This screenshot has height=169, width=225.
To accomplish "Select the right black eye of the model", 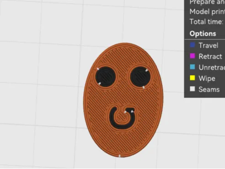I will [140, 76].
